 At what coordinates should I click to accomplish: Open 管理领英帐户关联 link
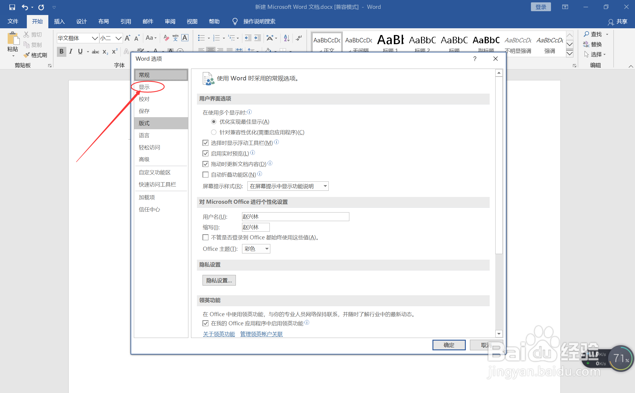tap(261, 334)
